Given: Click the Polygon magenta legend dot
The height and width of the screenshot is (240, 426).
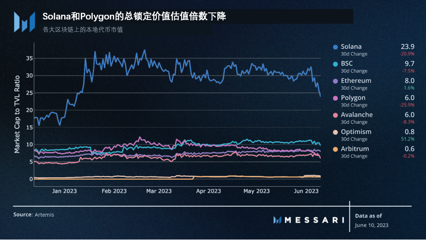Looking at the screenshot, I should click(x=336, y=98).
